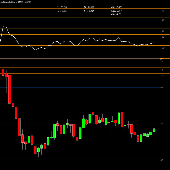170x170 pixels.
Task: Click the 'OC: 2.57' value
Action: 116,7
